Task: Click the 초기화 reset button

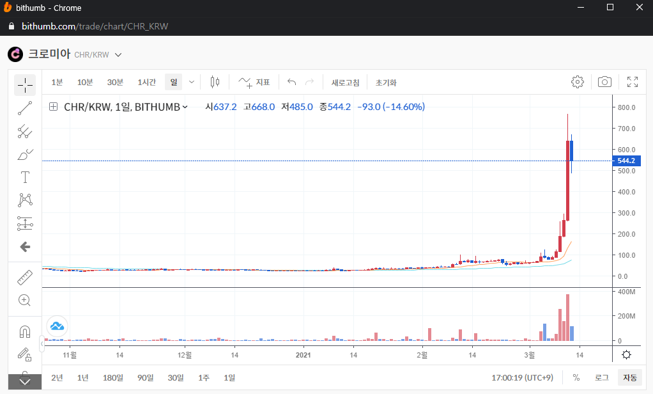Action: [x=386, y=83]
